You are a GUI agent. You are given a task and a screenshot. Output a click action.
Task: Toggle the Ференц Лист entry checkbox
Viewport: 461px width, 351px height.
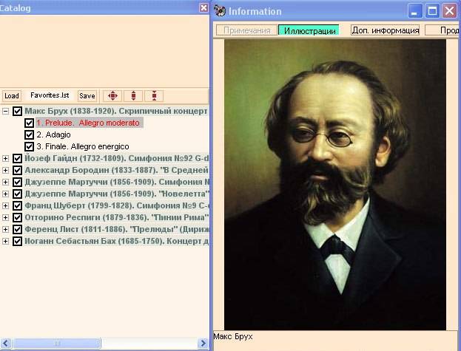pos(17,229)
